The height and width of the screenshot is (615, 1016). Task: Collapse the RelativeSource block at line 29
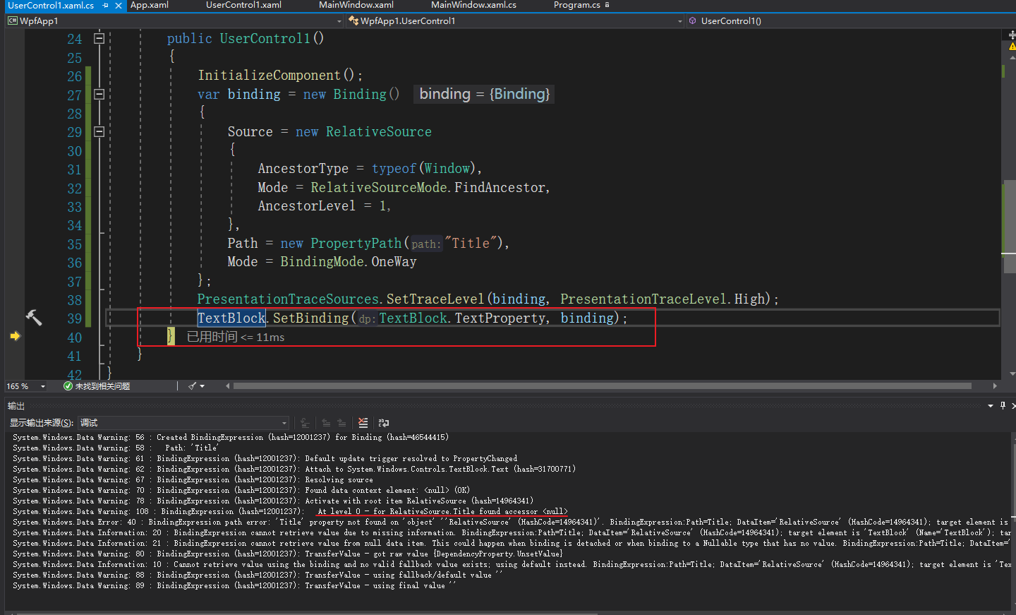99,132
